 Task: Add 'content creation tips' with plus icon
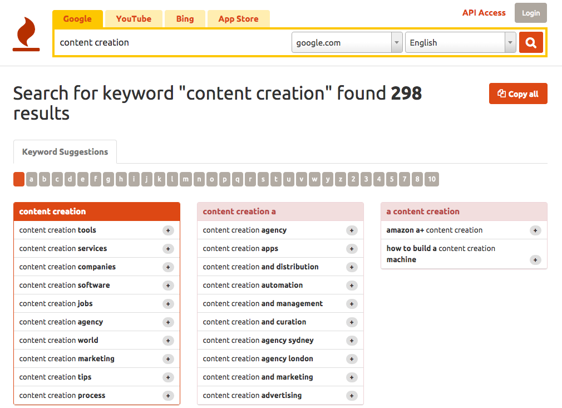click(168, 377)
